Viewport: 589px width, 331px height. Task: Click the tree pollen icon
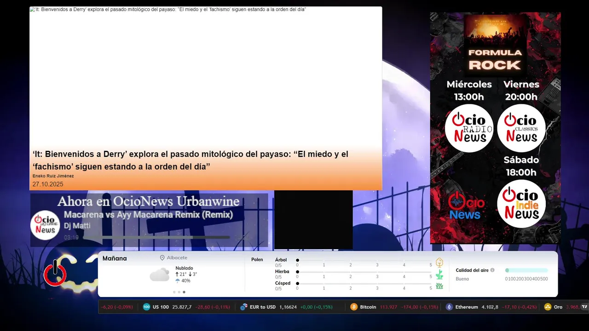click(x=439, y=263)
